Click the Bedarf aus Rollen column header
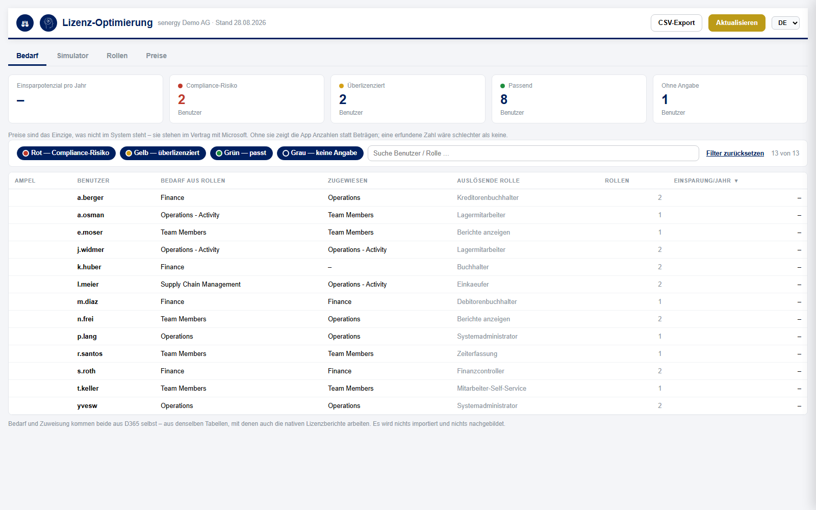 pos(193,181)
